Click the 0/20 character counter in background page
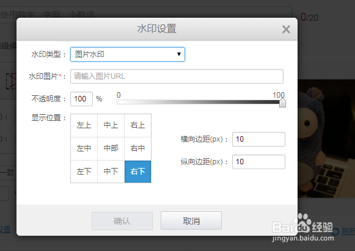The height and width of the screenshot is (251, 355). pyautogui.click(x=310, y=18)
